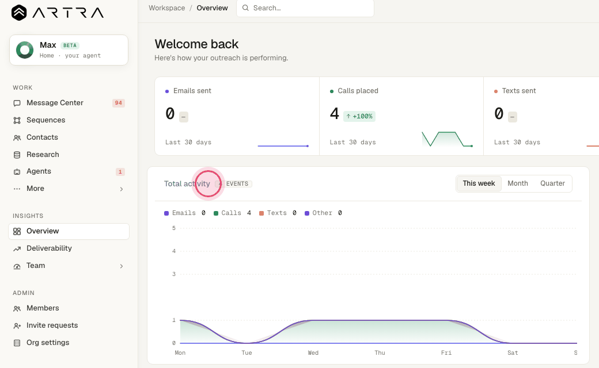Toggle the Texts legend swatch
The width and height of the screenshot is (599, 368).
[261, 213]
